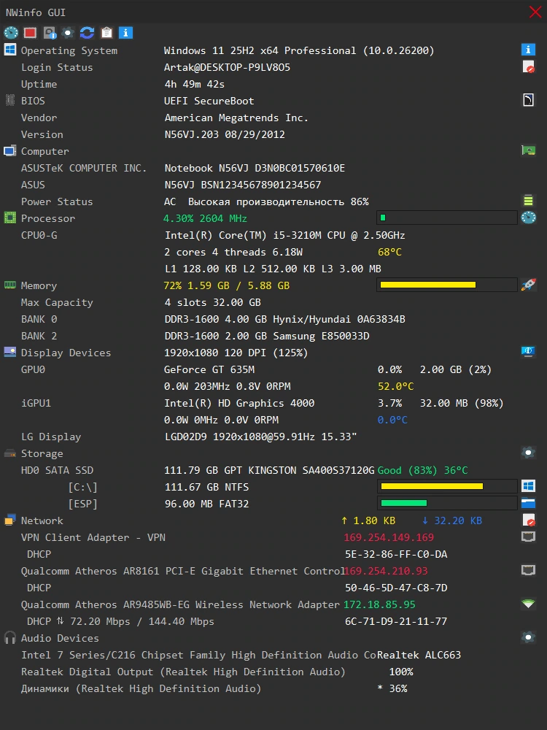This screenshot has width=547, height=730.
Task: Open settings via the toolbar gear icon
Action: coord(68,33)
